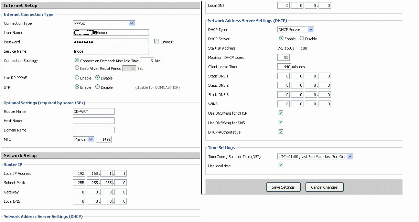Select Keep Alive connection strategy

(77, 68)
